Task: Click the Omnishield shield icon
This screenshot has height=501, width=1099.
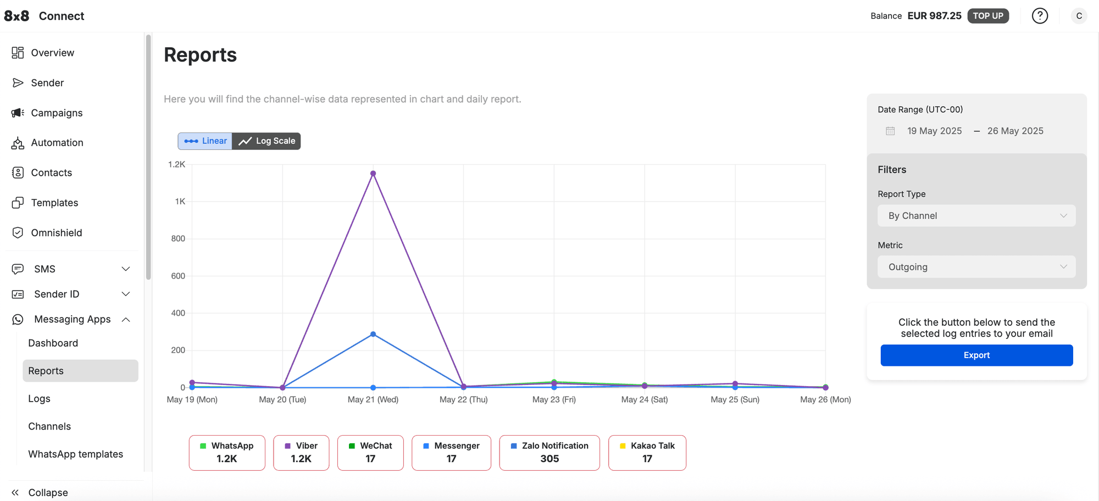Action: [18, 233]
